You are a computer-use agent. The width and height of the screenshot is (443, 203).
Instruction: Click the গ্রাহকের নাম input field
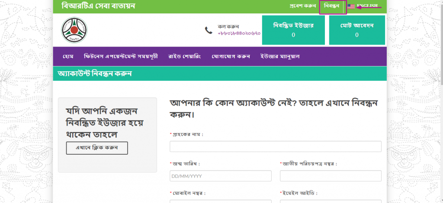[x=275, y=147]
